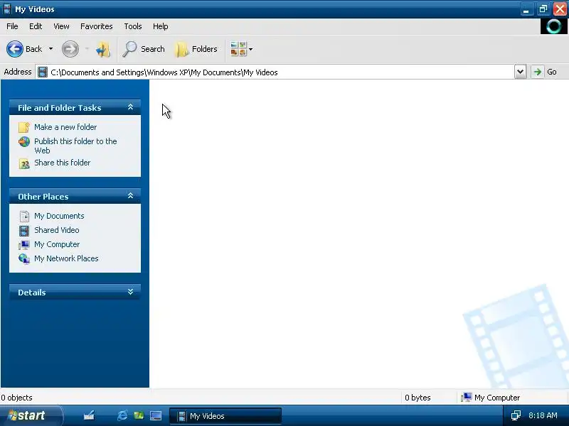Screen dimensions: 569x426
Task: Click the Share this folder icon
Action: [24, 164]
